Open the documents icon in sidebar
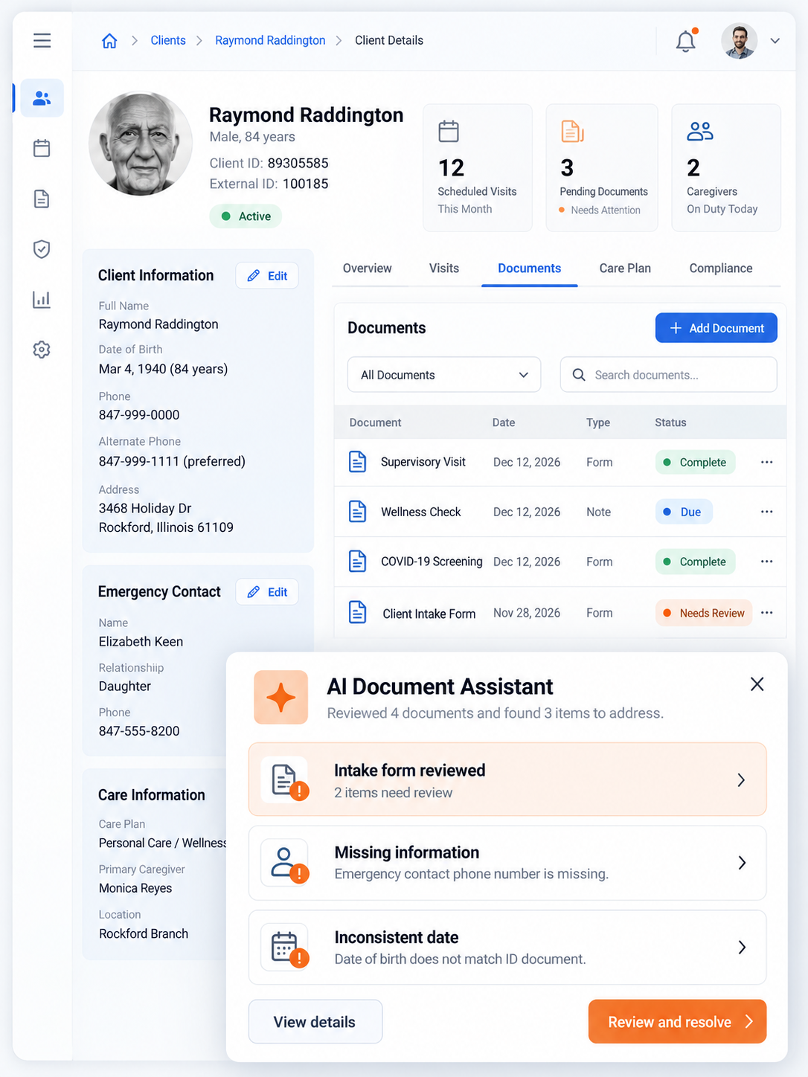Image resolution: width=808 pixels, height=1077 pixels. coord(42,199)
